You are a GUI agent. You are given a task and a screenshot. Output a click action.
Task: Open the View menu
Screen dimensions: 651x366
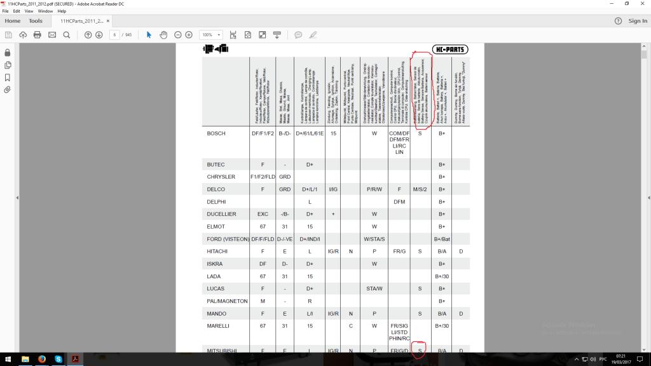(x=29, y=11)
